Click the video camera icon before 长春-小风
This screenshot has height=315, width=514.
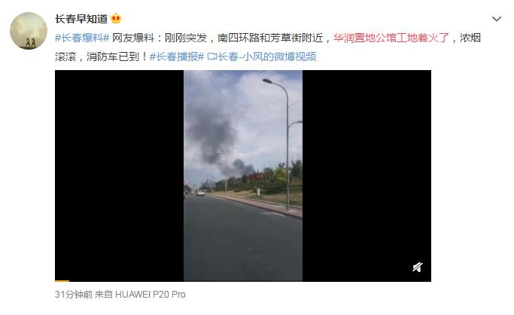point(211,57)
